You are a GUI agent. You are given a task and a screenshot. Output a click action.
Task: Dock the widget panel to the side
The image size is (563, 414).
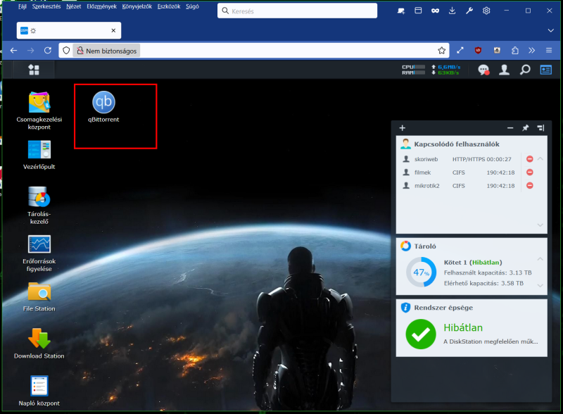(540, 128)
